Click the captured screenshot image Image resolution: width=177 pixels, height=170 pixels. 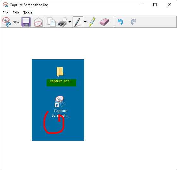58,100
